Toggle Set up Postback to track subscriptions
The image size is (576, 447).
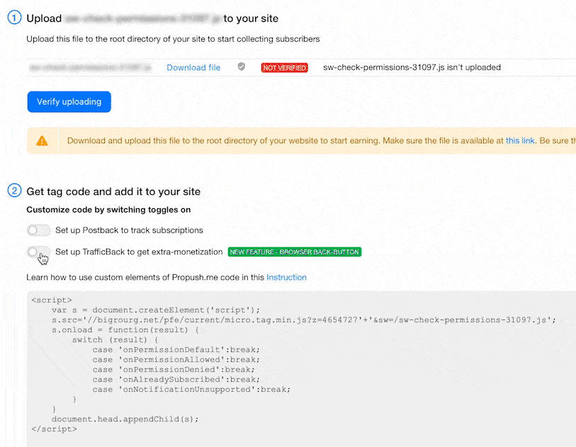38,230
